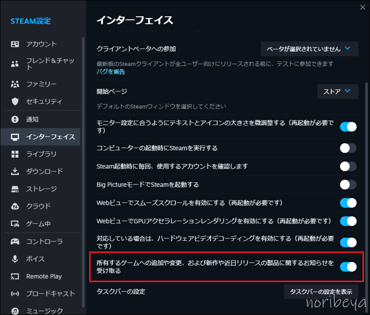
Task: Click the ライブラリ grid icon
Action: 15,154
